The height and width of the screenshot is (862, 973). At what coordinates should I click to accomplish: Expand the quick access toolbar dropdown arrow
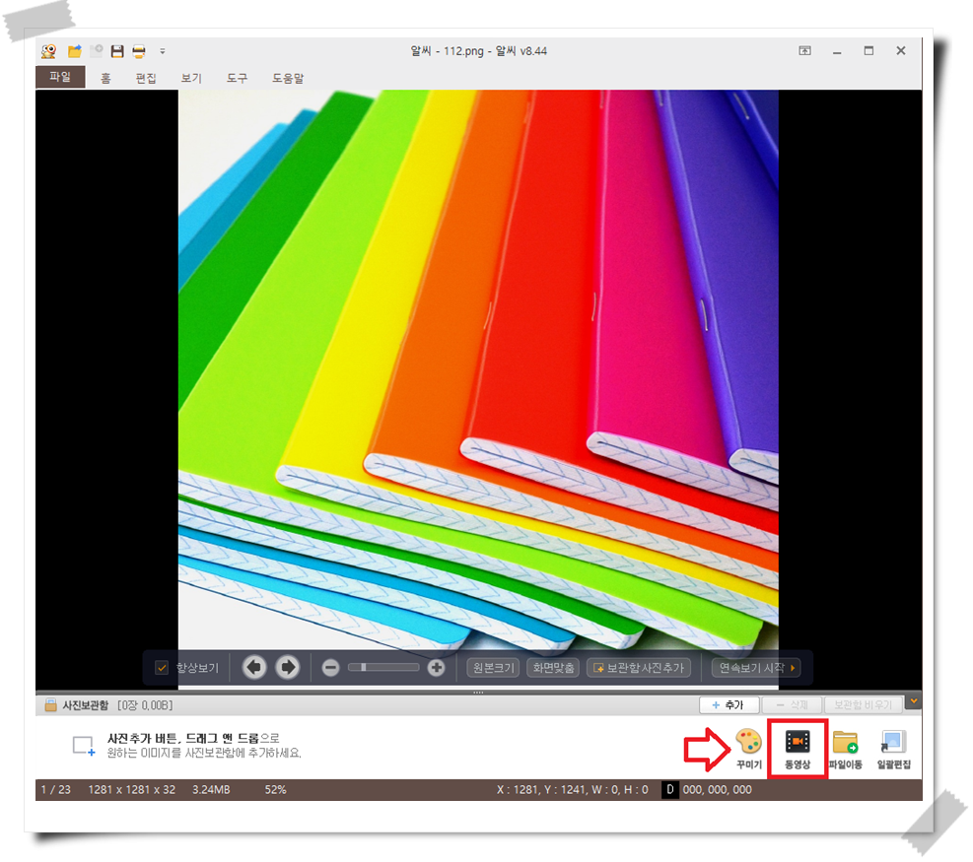(163, 51)
